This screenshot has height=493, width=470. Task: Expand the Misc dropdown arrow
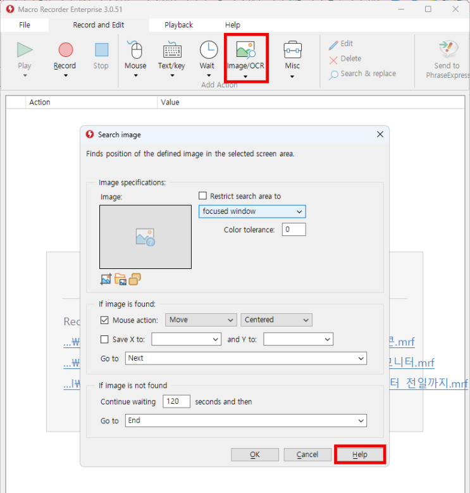(x=292, y=77)
